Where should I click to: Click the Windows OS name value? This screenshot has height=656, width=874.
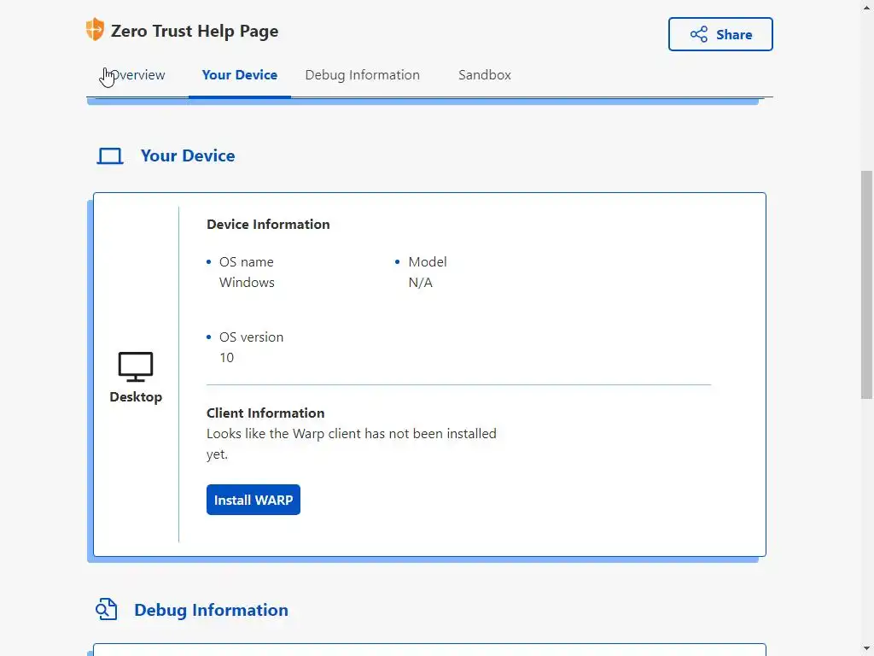[x=247, y=282]
